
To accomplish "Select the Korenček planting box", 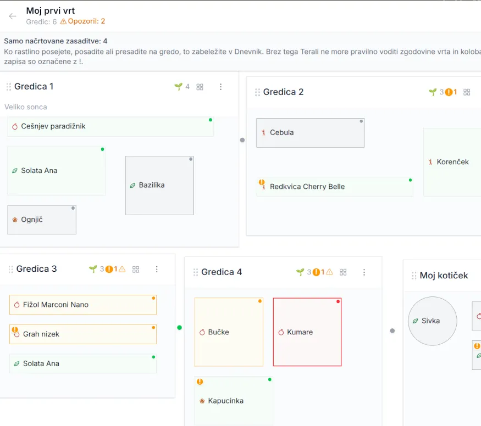I will 452,162.
